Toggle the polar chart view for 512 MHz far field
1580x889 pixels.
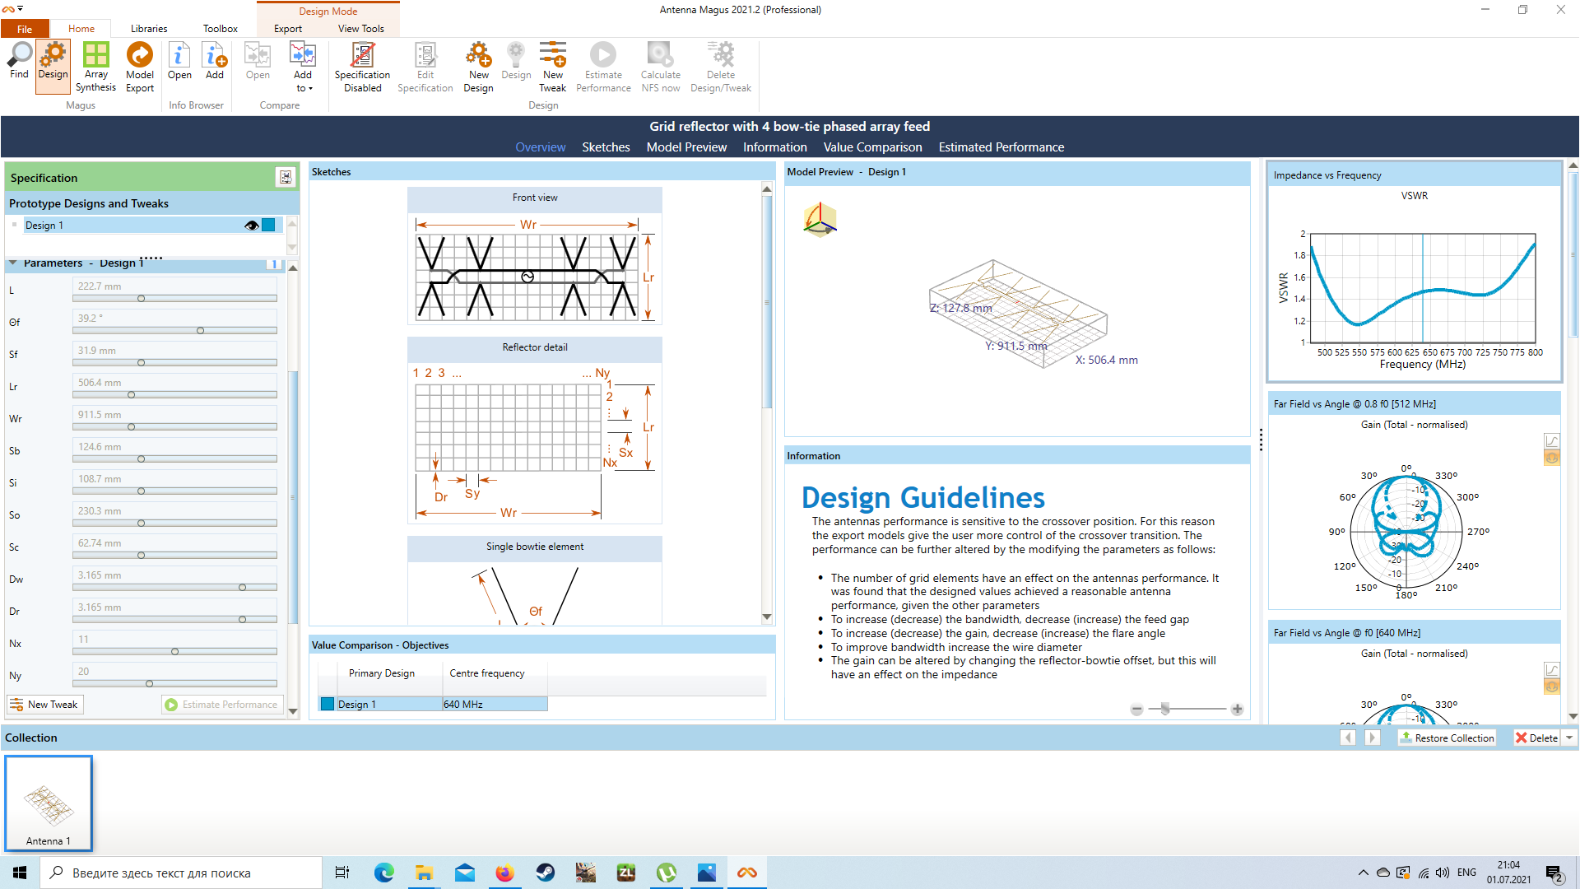point(1551,458)
